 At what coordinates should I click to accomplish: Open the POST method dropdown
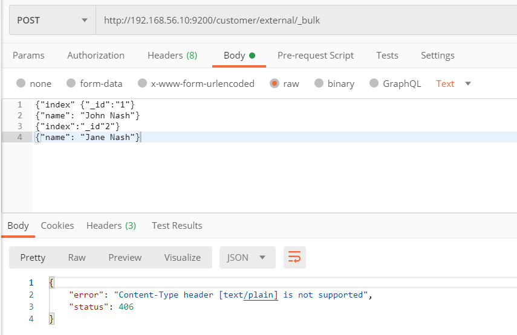pyautogui.click(x=53, y=21)
